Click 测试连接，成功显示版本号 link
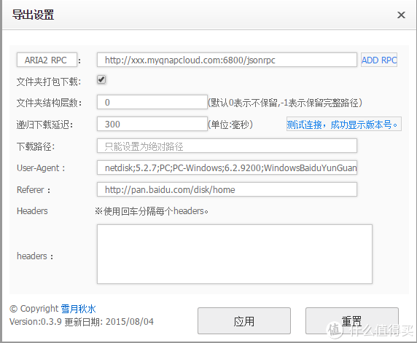The width and height of the screenshot is (417, 343). 343,124
